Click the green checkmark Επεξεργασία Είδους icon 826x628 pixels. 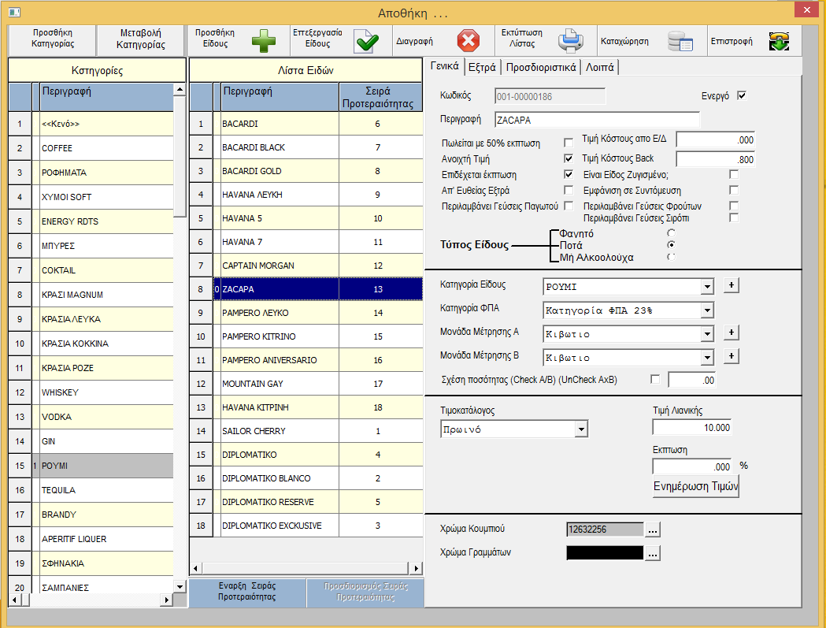366,39
